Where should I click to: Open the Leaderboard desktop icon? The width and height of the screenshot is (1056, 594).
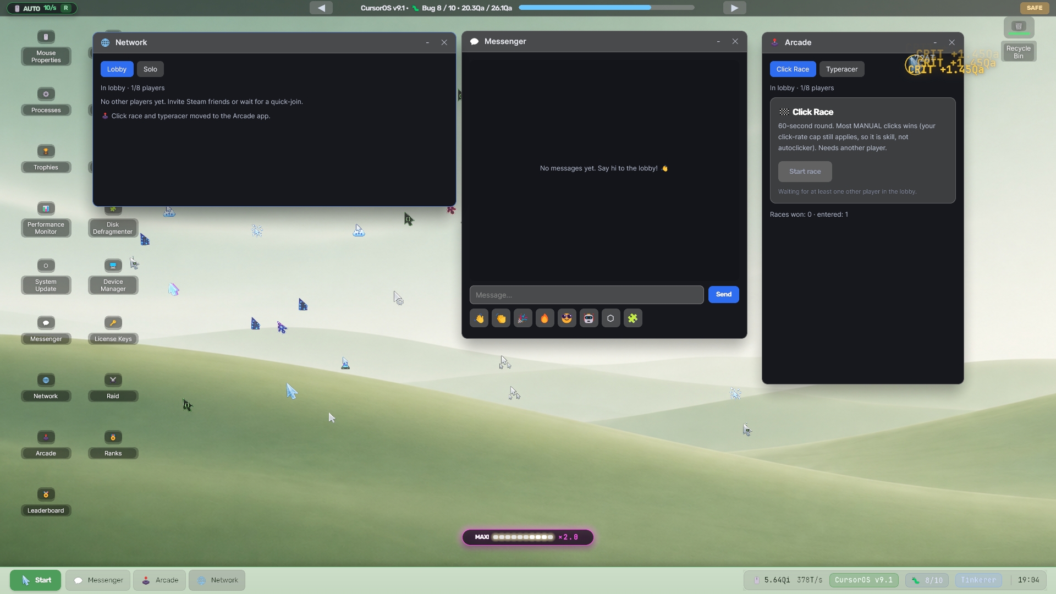coord(46,502)
